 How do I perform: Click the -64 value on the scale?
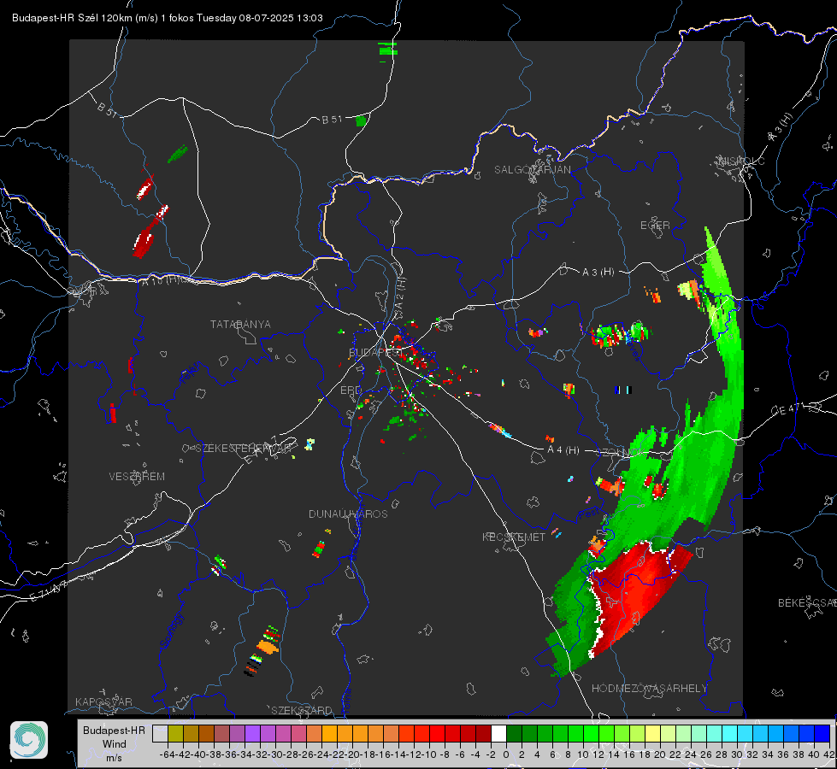click(167, 754)
